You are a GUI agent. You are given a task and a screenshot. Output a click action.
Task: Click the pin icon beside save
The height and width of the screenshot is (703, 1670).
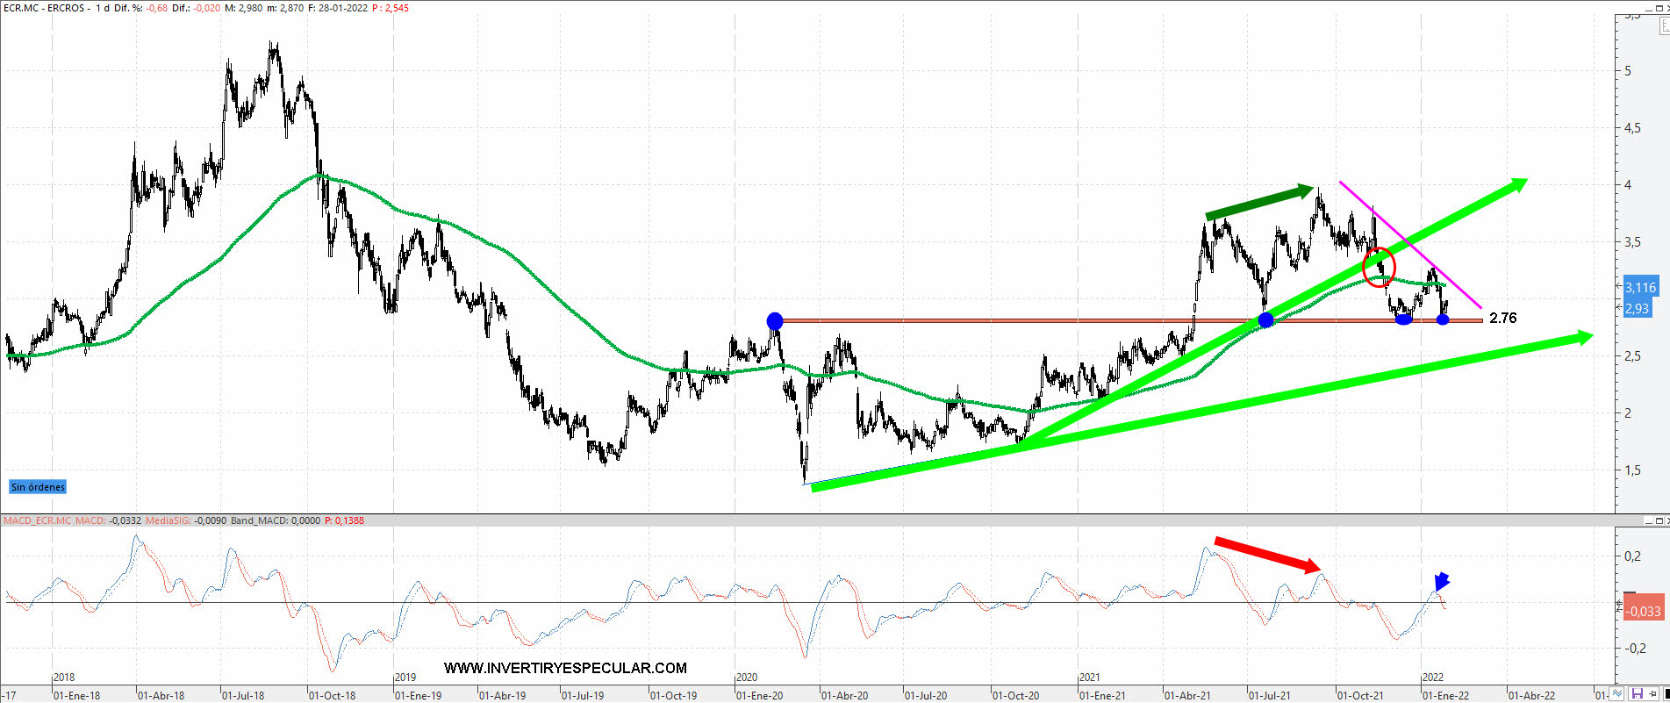coord(1653,694)
